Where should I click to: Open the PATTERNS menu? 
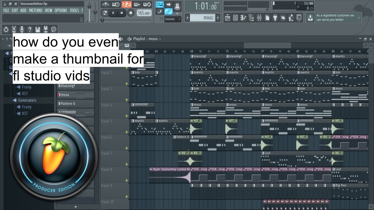tap(36, 10)
